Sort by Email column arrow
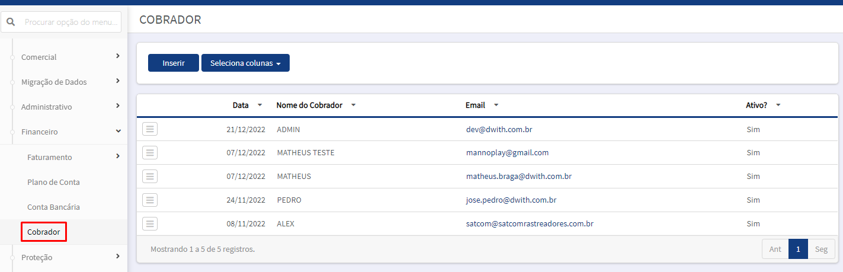 [x=496, y=105]
